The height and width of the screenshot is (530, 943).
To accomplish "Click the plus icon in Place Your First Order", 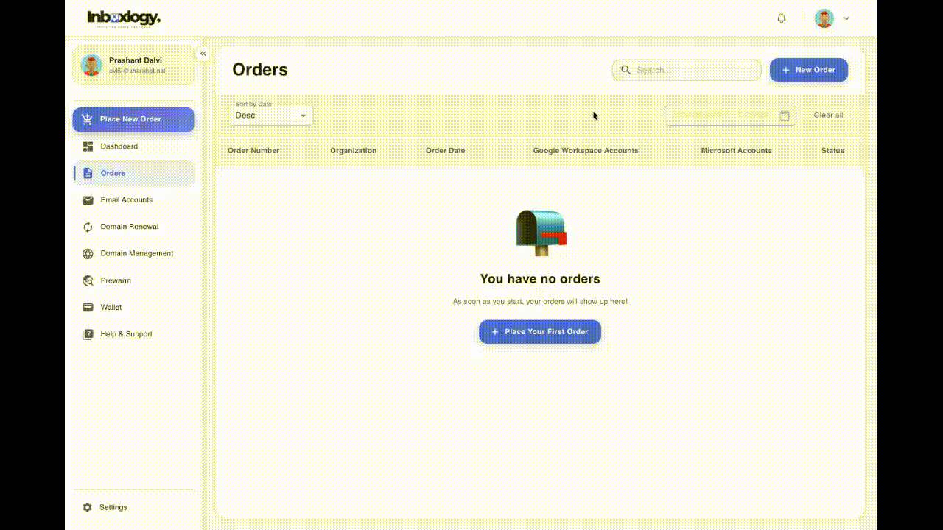I will 495,332.
